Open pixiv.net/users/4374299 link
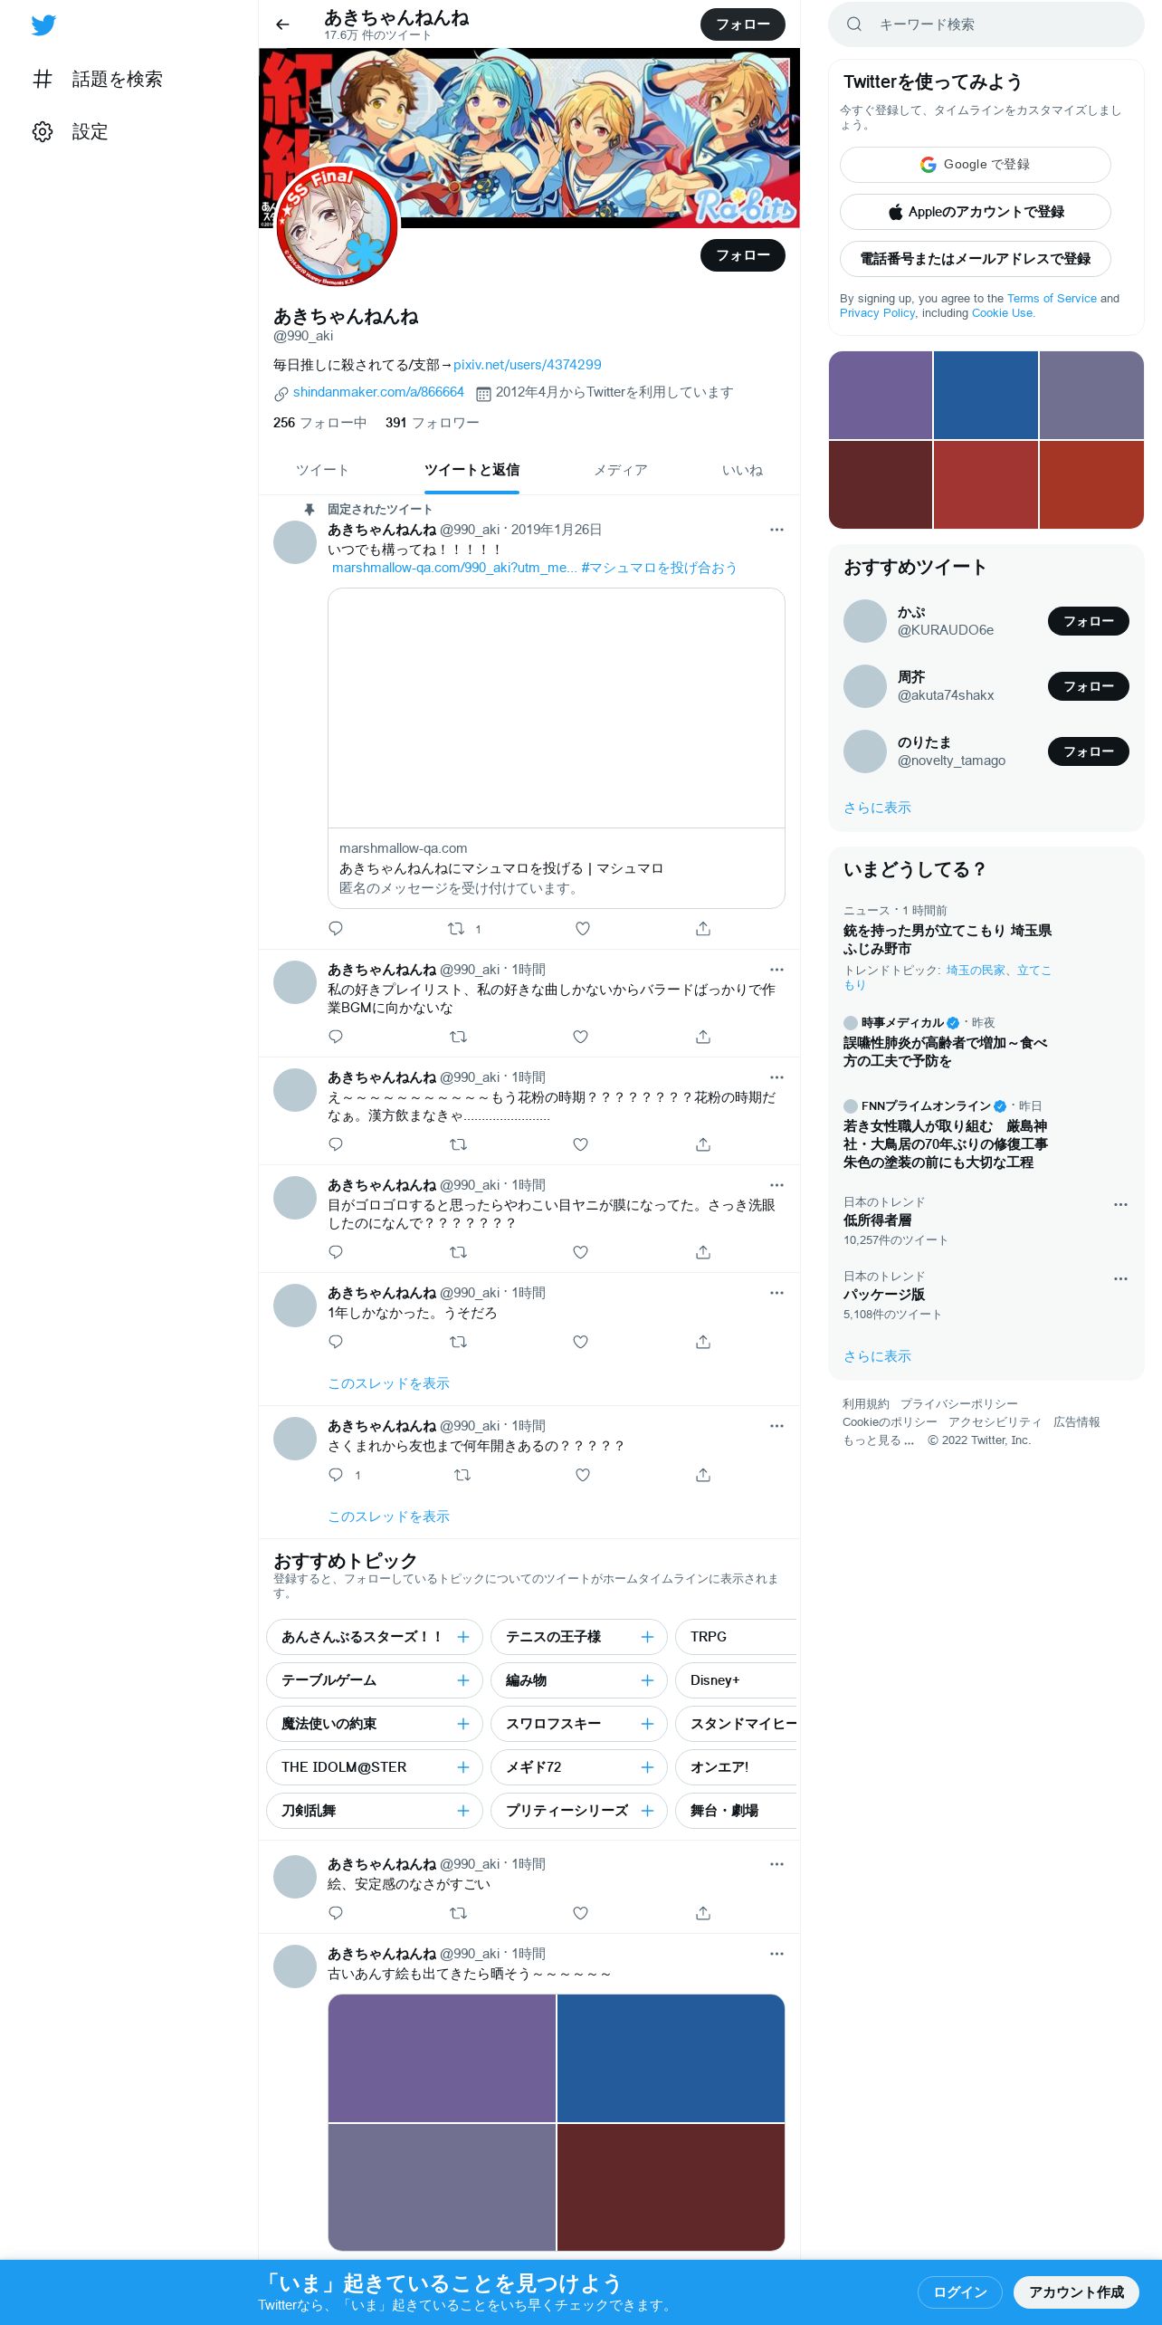Image resolution: width=1162 pixels, height=2325 pixels. click(527, 365)
